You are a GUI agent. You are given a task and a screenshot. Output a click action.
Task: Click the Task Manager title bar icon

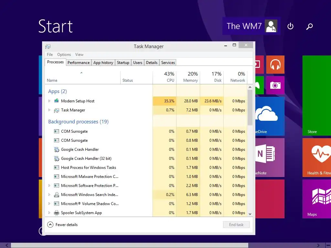coord(48,46)
